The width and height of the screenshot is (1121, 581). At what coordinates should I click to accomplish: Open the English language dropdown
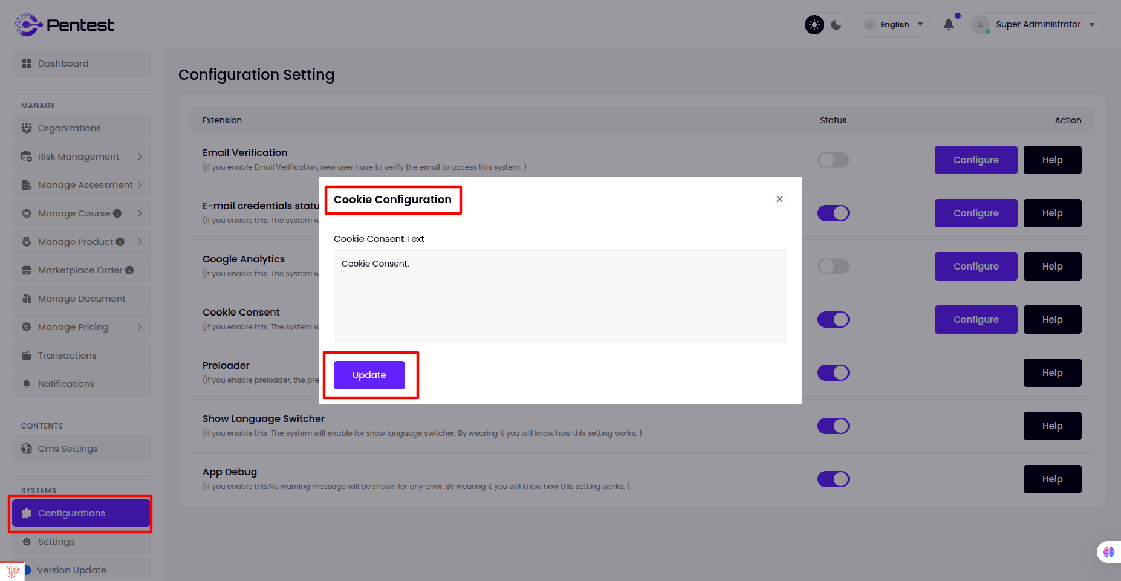(894, 25)
